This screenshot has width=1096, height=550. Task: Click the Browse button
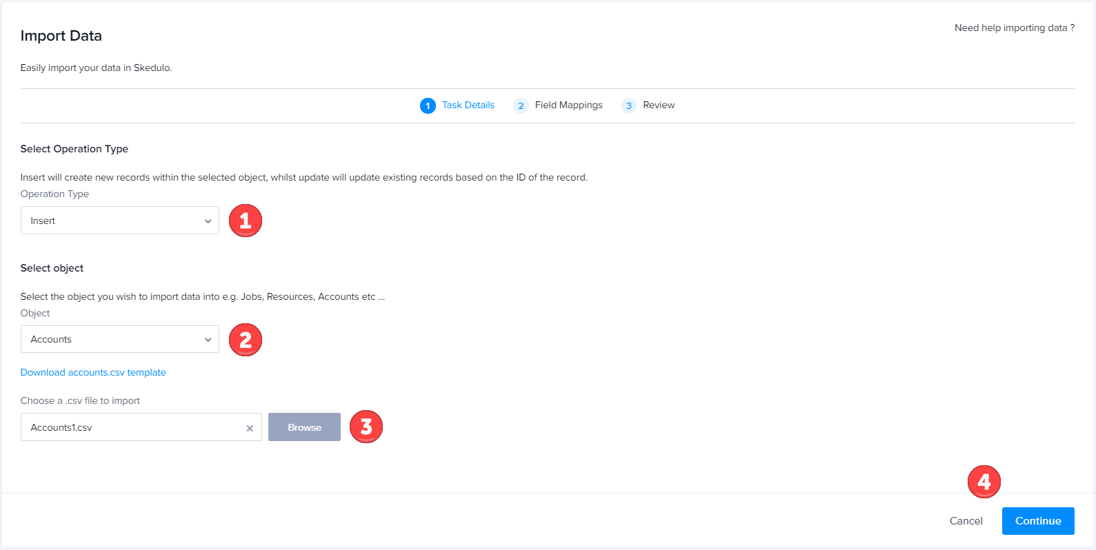[x=304, y=427]
